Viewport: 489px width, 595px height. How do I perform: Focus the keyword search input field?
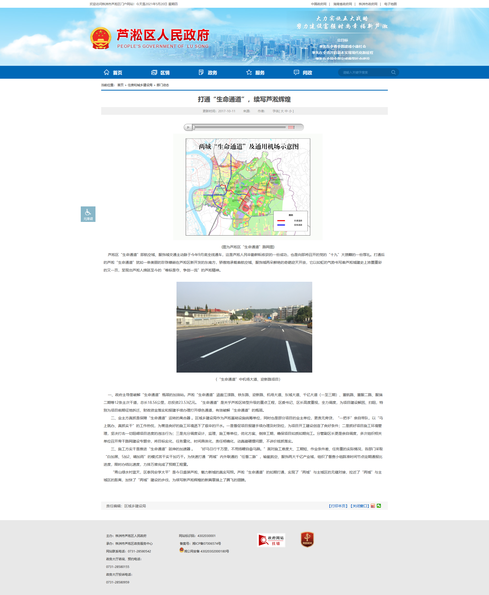(365, 72)
